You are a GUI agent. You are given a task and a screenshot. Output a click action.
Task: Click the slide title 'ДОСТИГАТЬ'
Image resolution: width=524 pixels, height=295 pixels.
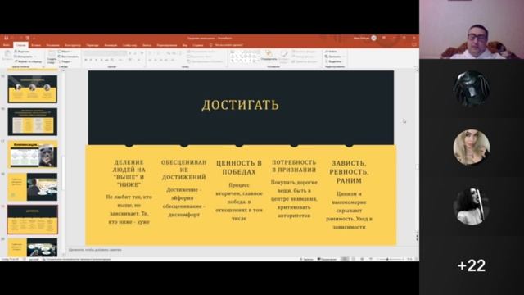pyautogui.click(x=240, y=105)
